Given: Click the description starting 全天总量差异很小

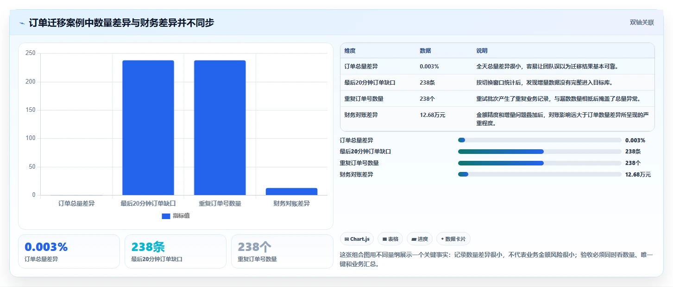Looking at the screenshot, I should coord(547,67).
